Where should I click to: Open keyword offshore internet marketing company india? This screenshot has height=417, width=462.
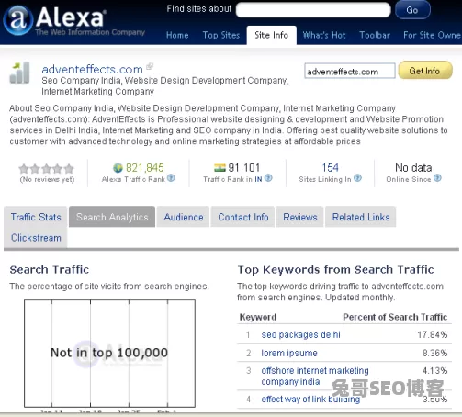pyautogui.click(x=315, y=377)
